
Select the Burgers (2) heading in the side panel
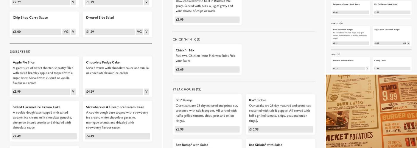[x=337, y=23]
